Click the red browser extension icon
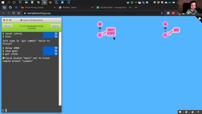Viewport: 202px width, 114px height. (173, 13)
